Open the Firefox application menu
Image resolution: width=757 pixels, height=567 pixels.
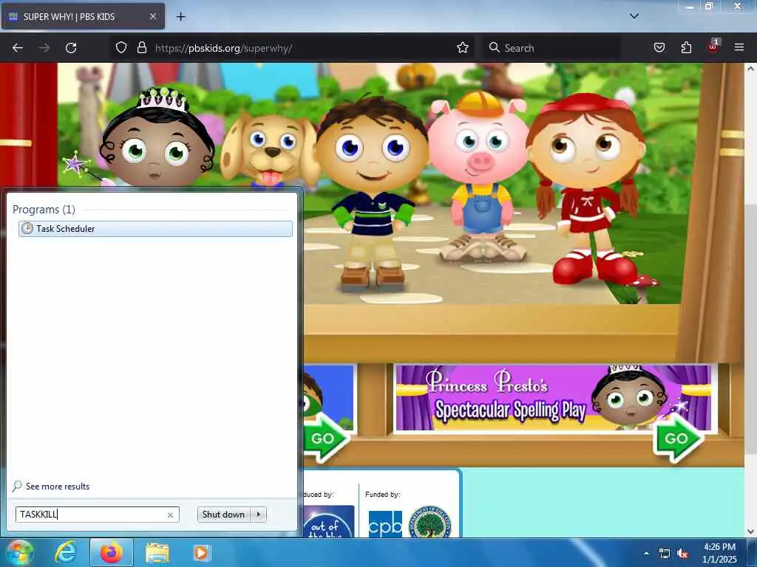[x=739, y=48]
